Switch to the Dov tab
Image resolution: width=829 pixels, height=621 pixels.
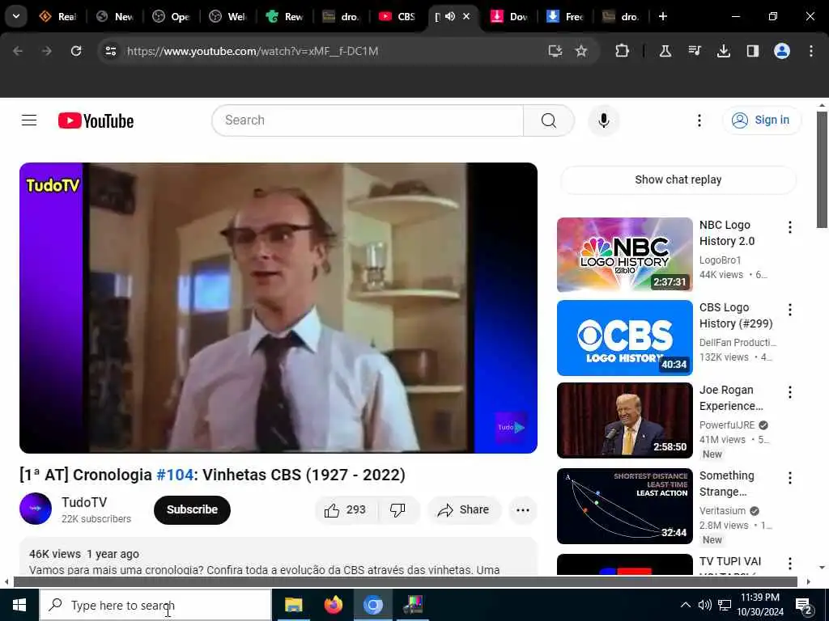[x=508, y=16]
